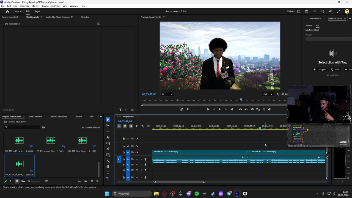Select the Razor tool
Image resolution: width=352 pixels, height=198 pixels.
[108, 137]
